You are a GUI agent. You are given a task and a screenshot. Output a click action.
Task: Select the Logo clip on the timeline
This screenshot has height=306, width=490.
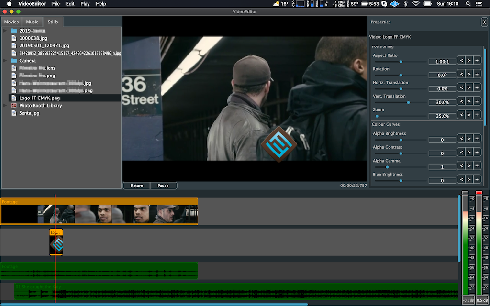(x=56, y=242)
